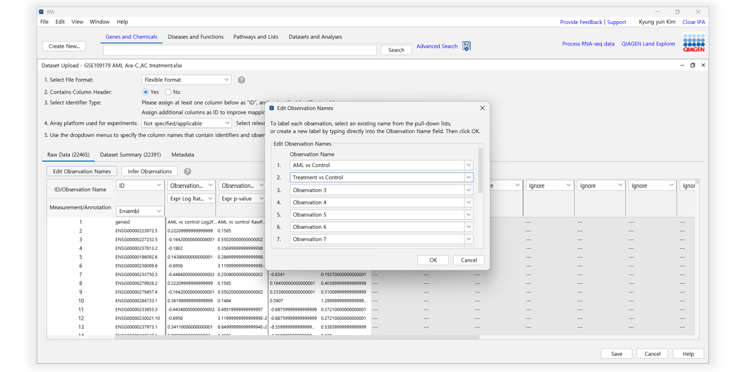Select the Metadata tab
740x372 pixels.
pos(182,154)
